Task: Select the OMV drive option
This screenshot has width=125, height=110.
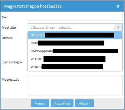Action: click(75, 43)
